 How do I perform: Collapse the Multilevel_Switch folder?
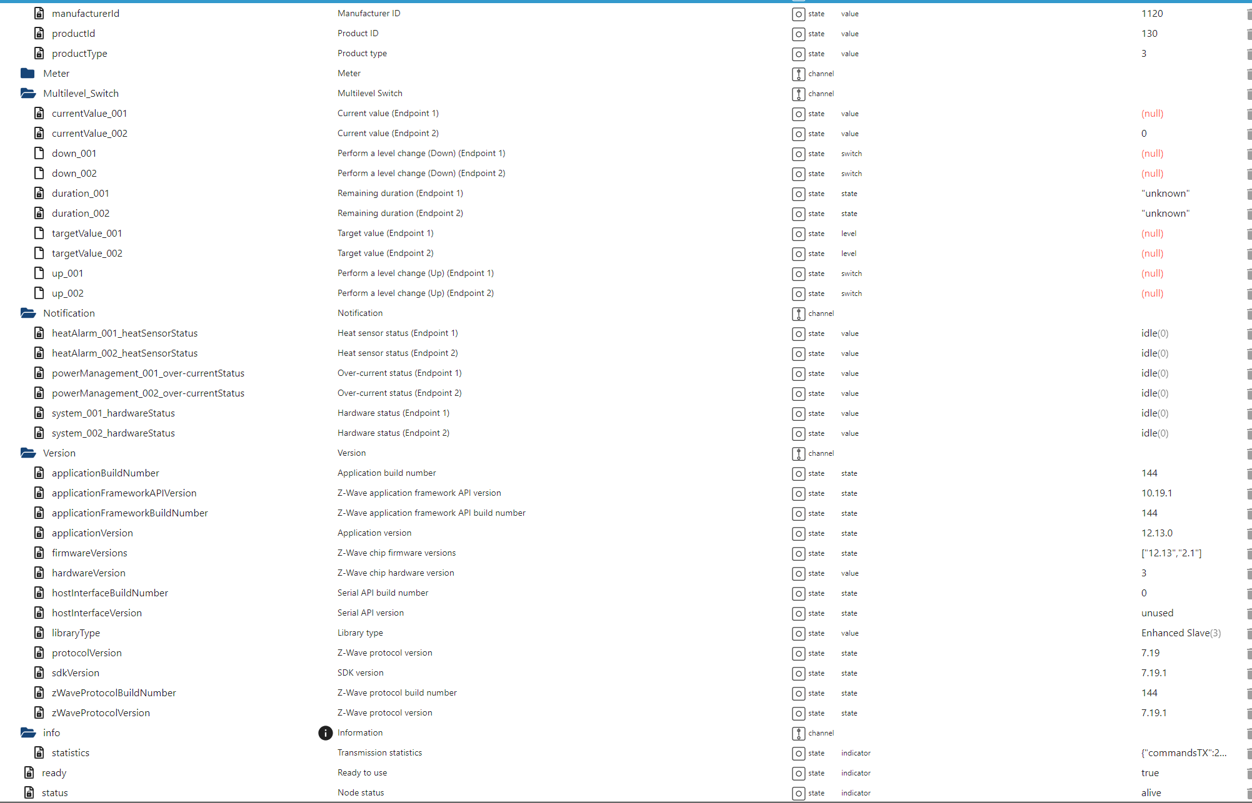coord(28,94)
